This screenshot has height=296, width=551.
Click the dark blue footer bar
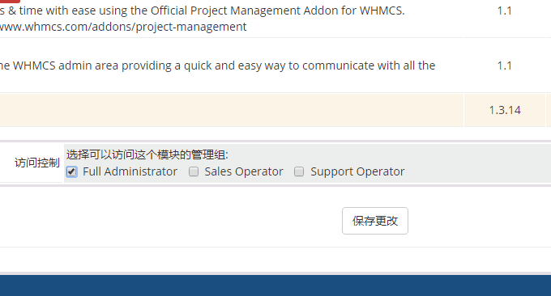[275, 285]
